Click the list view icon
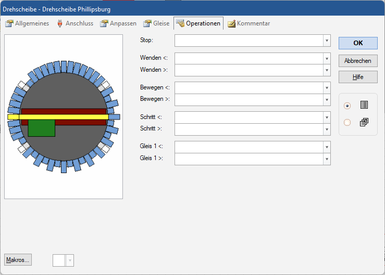Screen dimensions: 385x275 364,105
